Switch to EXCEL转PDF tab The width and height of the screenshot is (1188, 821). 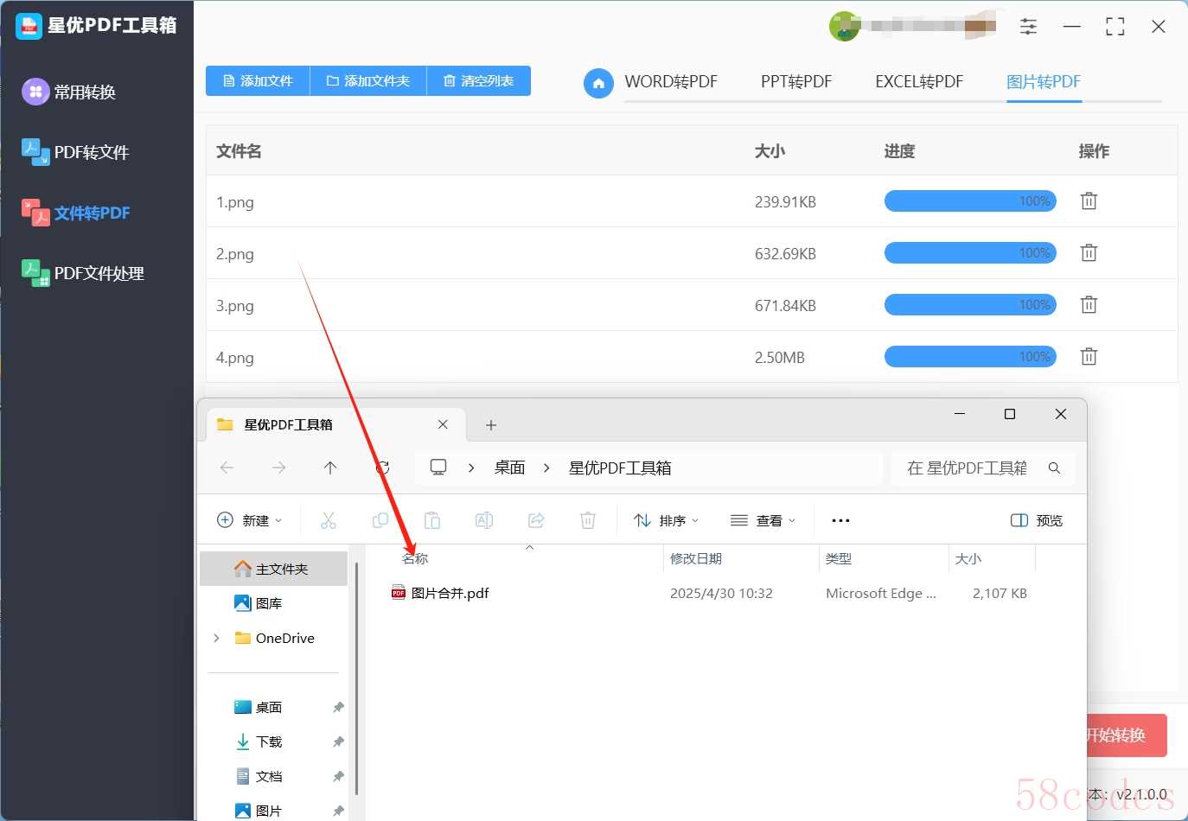click(919, 82)
